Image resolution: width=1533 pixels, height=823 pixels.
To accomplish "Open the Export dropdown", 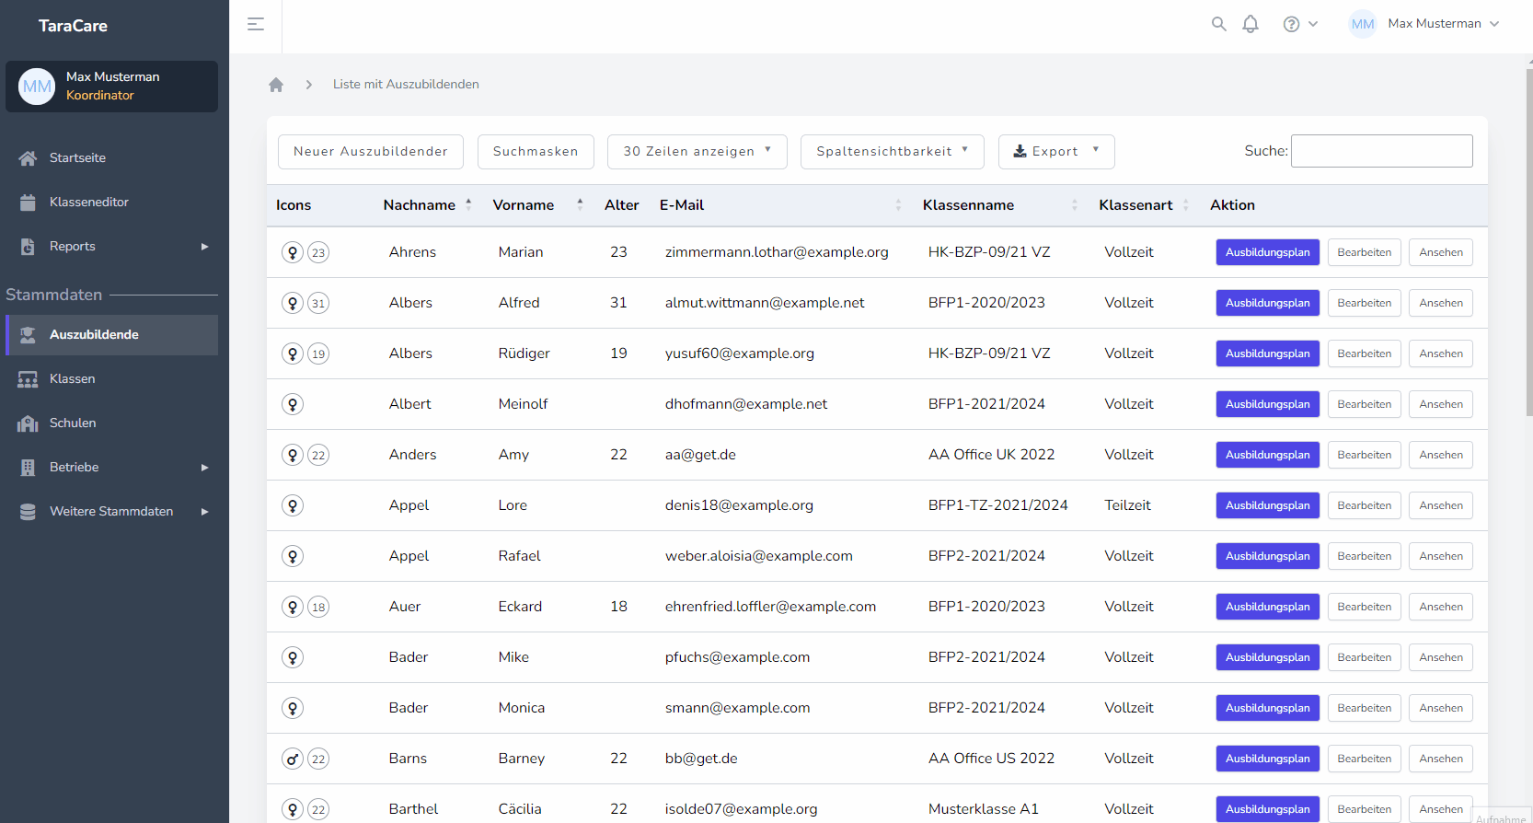I will (1056, 152).
